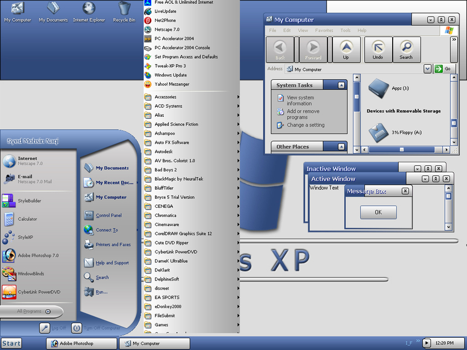Expand the ACD Systems submenu
This screenshot has width=467, height=350.
pyautogui.click(x=192, y=106)
